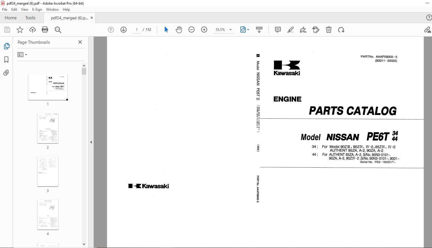Image resolution: width=432 pixels, height=248 pixels.
Task: Activate the Selection arrow tool
Action: (x=166, y=30)
